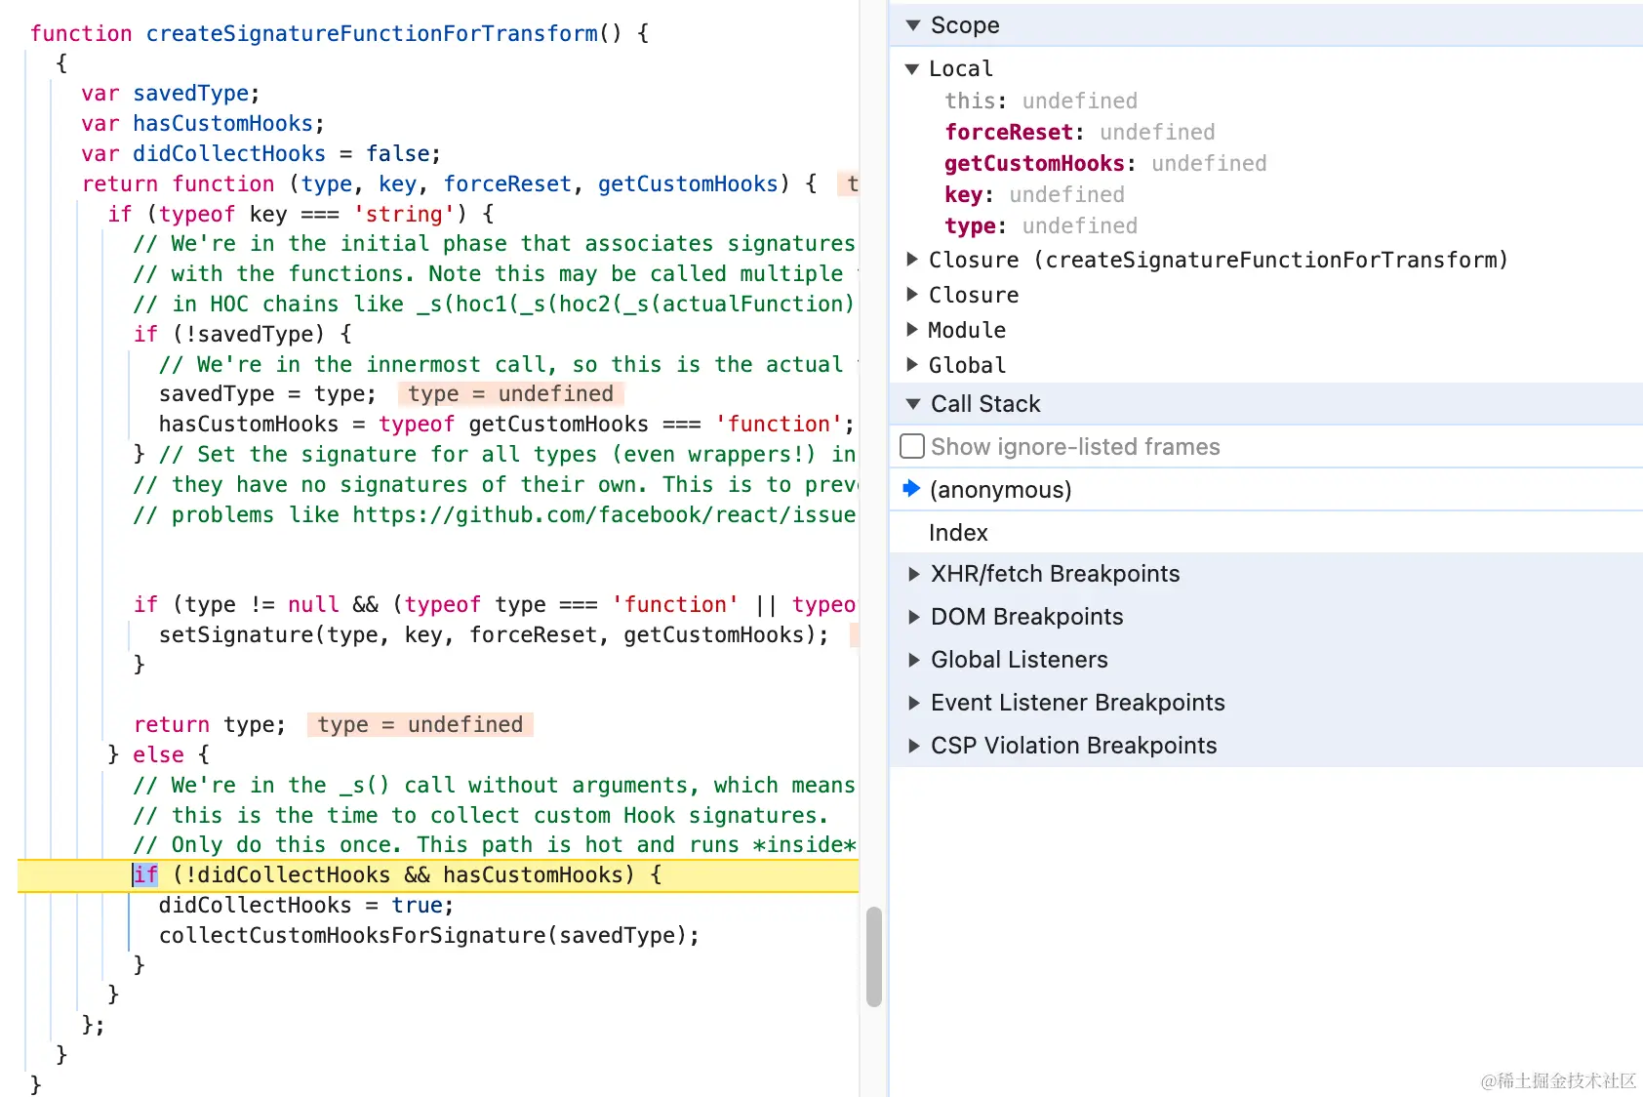Click the 'var hasCustomHooks;' code line
The width and height of the screenshot is (1643, 1097).
[203, 124]
